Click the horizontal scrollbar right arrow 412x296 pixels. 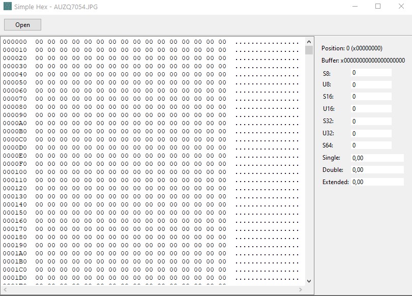coord(301,289)
